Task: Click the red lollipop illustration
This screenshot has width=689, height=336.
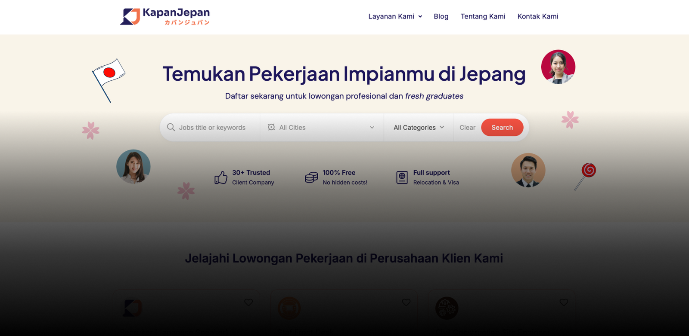Action: click(586, 175)
